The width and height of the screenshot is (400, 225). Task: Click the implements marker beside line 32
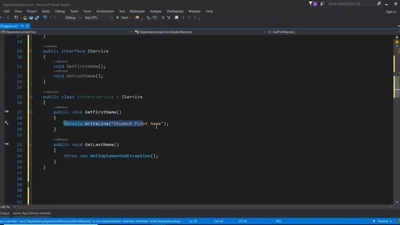pos(7,144)
